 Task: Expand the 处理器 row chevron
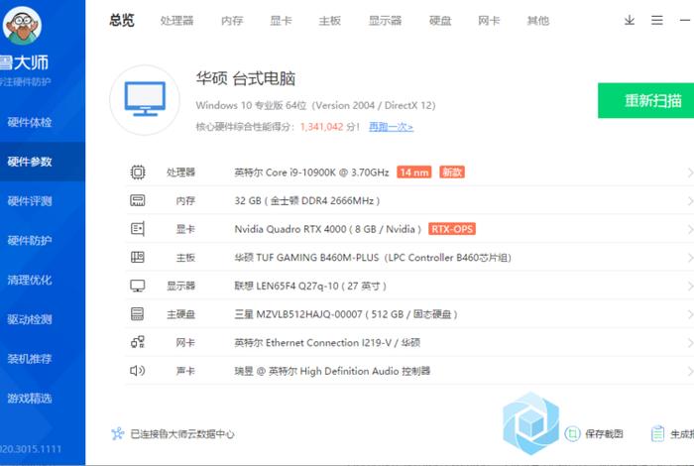tap(690, 173)
